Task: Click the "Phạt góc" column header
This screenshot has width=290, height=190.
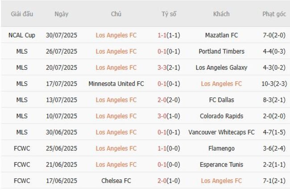Action: [274, 14]
